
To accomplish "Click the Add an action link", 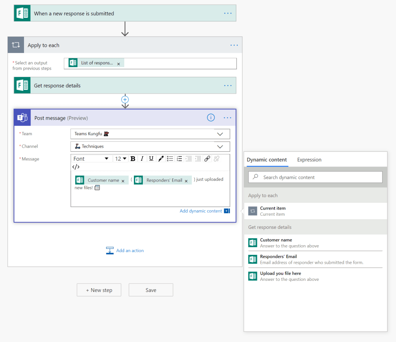I will 130,251.
